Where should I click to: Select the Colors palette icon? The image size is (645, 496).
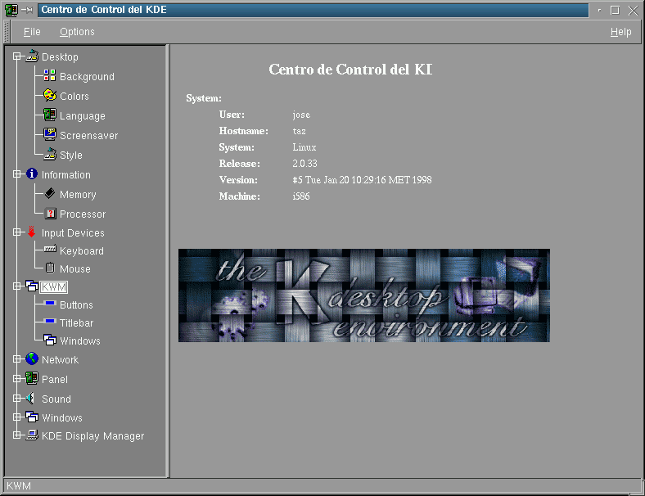click(x=50, y=96)
